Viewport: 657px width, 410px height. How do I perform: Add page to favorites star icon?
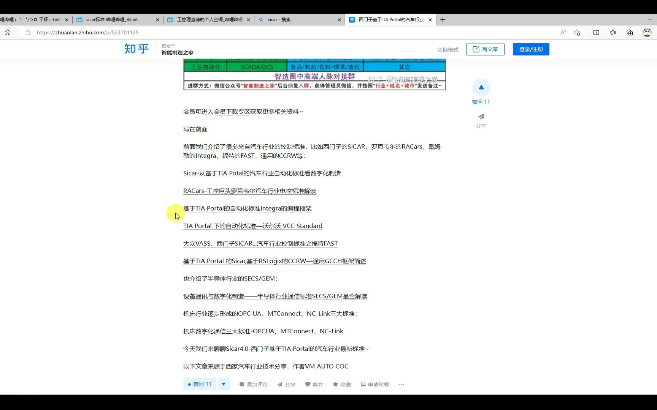pyautogui.click(x=577, y=32)
